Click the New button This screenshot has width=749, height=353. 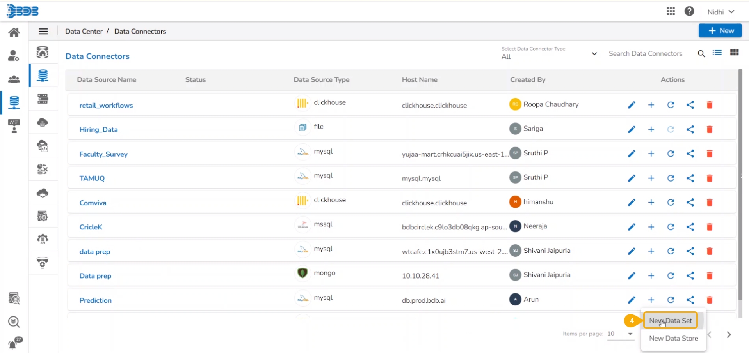point(720,31)
